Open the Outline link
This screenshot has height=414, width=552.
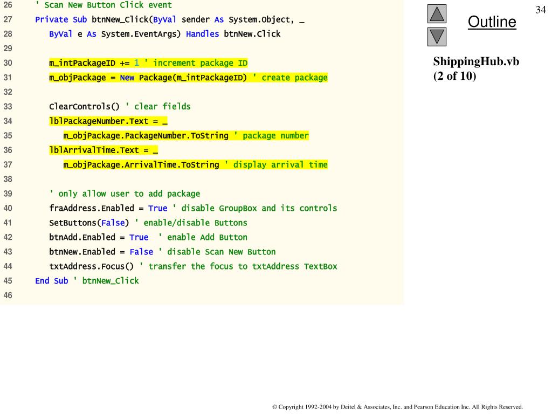[492, 22]
